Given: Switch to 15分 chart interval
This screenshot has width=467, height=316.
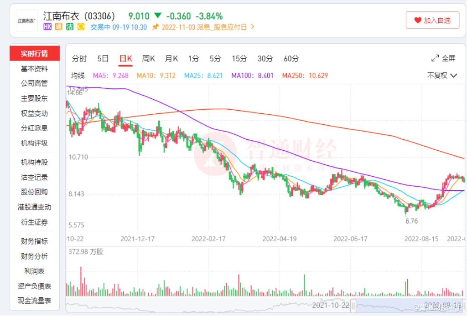Looking at the screenshot, I should tap(239, 59).
